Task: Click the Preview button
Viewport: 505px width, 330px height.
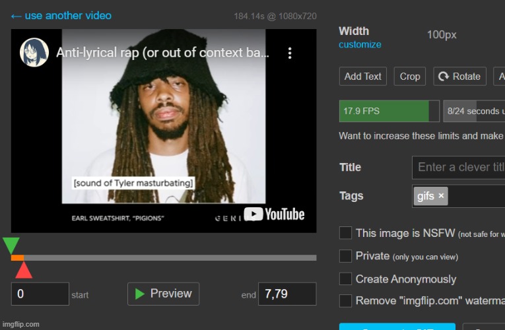Action: click(x=163, y=294)
